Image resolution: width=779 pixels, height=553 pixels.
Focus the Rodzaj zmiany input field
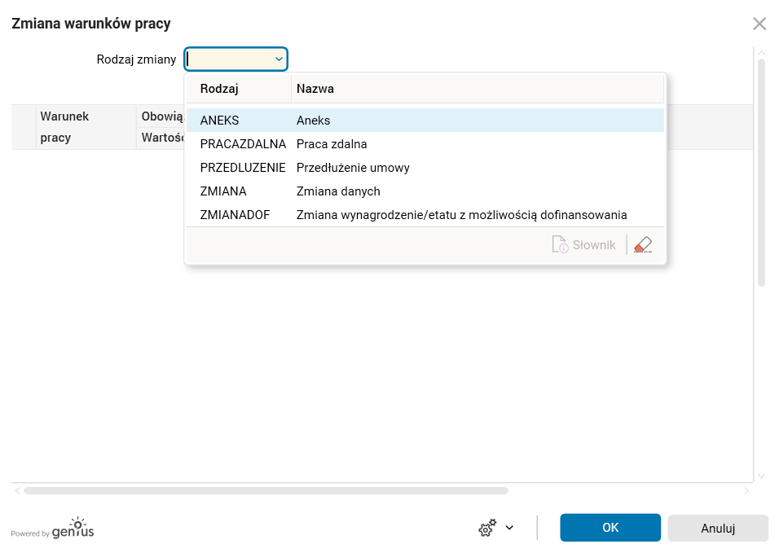230,59
